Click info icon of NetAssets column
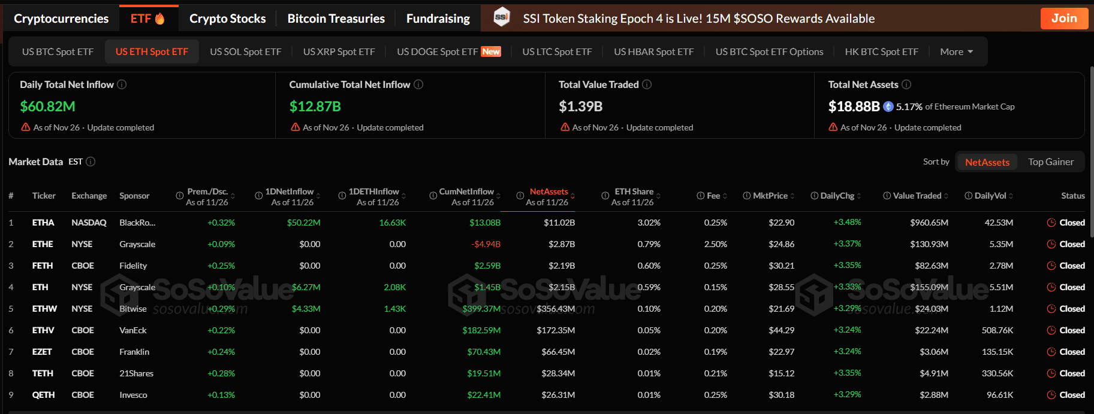1094x414 pixels. [520, 196]
